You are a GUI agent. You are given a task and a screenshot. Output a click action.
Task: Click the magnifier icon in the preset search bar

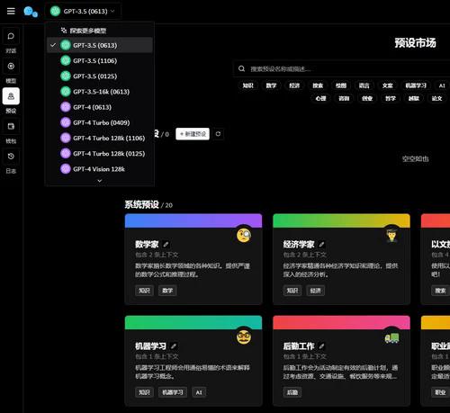pyautogui.click(x=241, y=68)
